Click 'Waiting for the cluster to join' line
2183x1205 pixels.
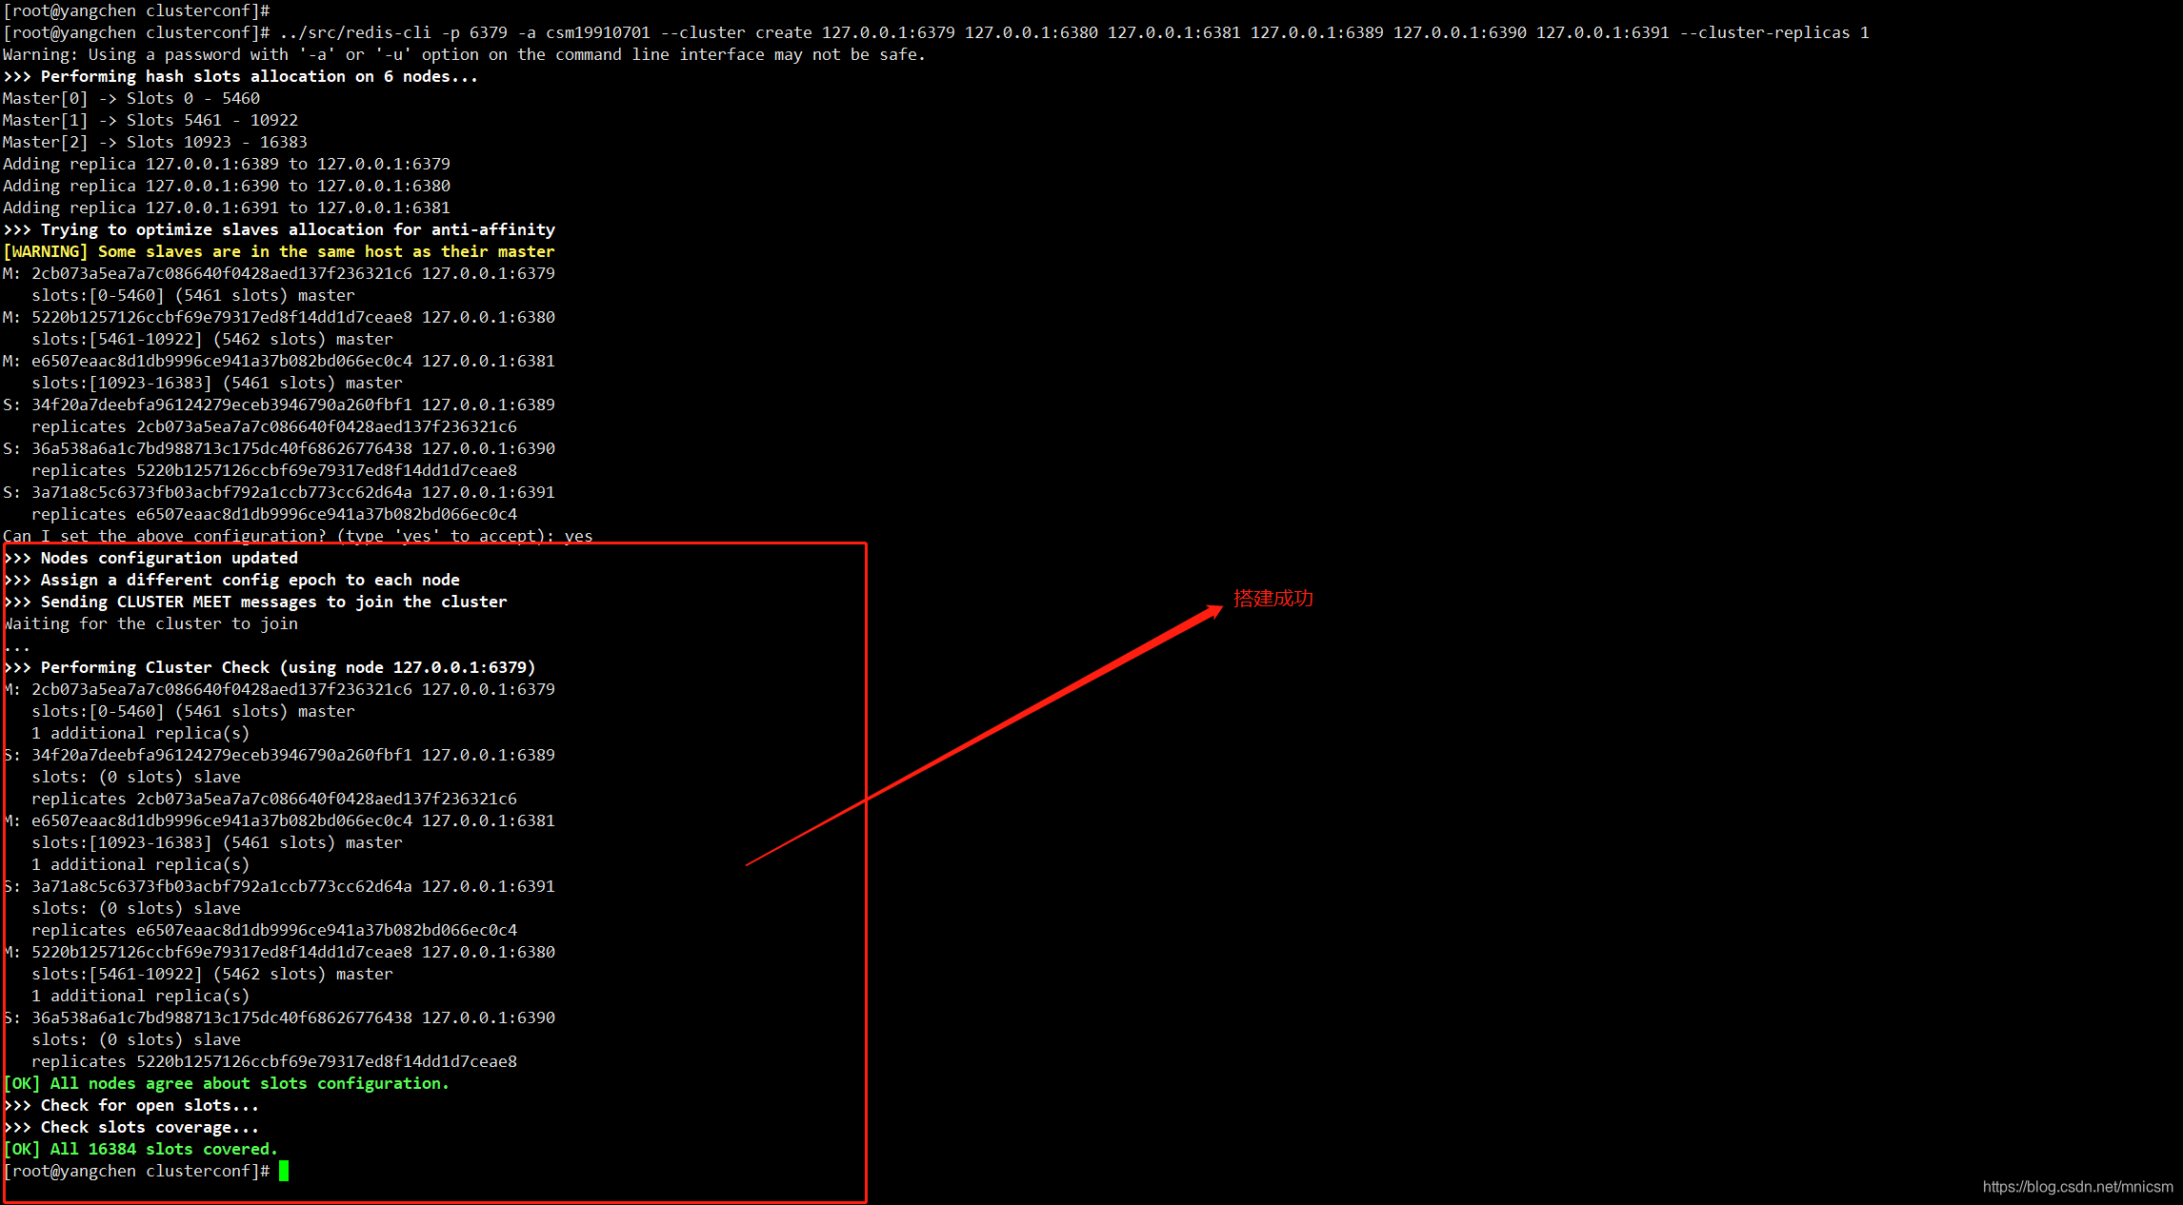tap(151, 623)
